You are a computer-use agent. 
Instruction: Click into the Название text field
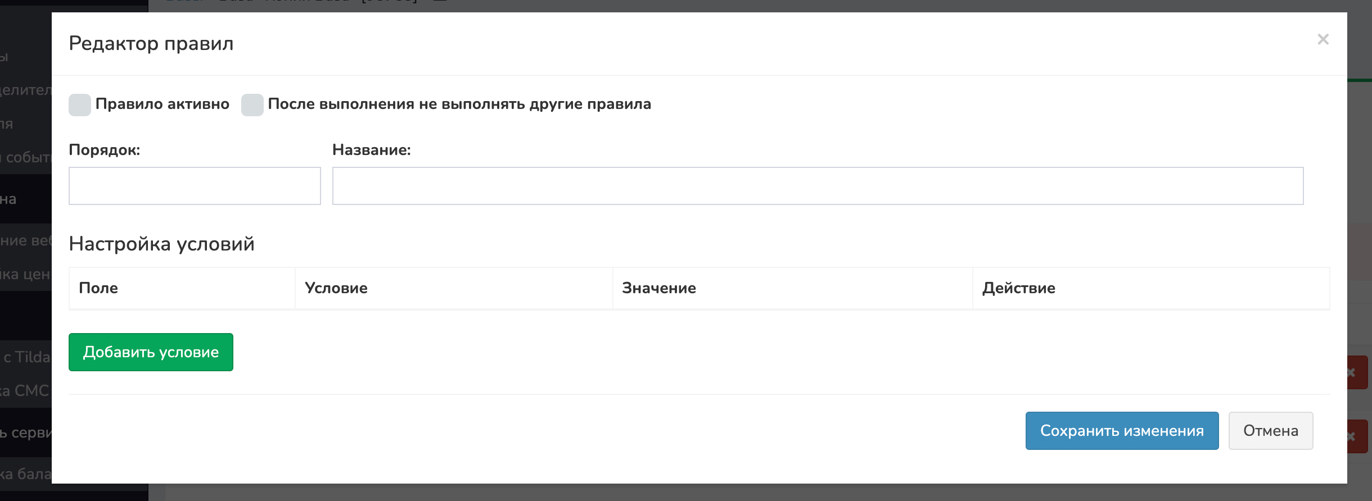(x=818, y=186)
